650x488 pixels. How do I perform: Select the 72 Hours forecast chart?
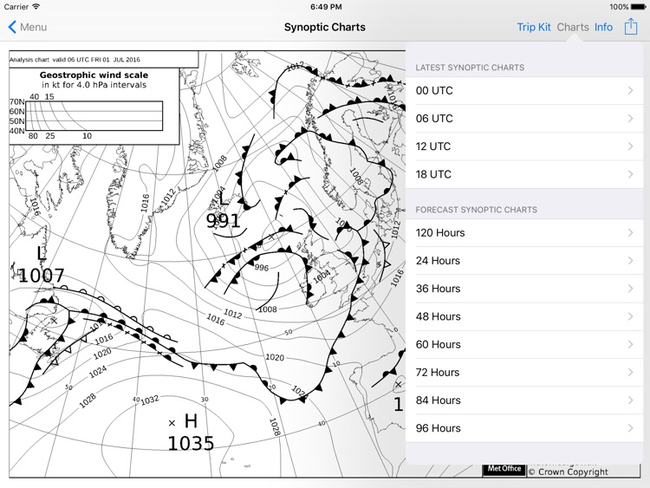524,373
